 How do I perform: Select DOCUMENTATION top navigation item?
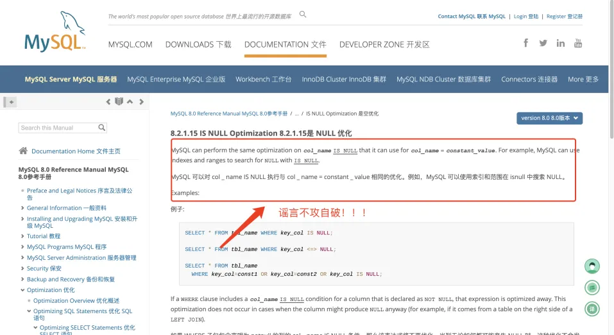(x=285, y=45)
